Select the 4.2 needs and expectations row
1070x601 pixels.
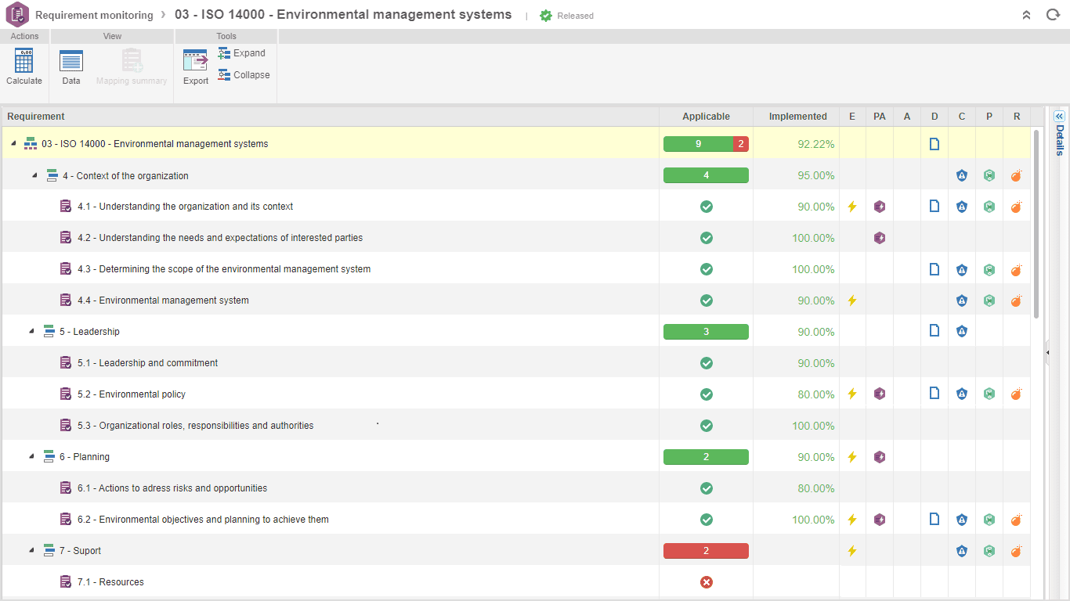tap(516, 238)
